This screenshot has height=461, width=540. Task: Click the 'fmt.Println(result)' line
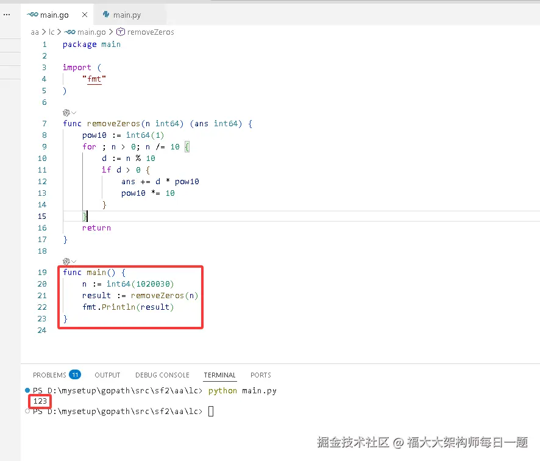point(128,307)
